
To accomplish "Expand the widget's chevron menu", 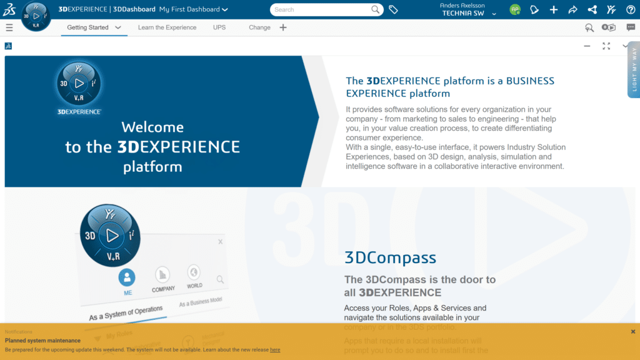I will [x=625, y=46].
